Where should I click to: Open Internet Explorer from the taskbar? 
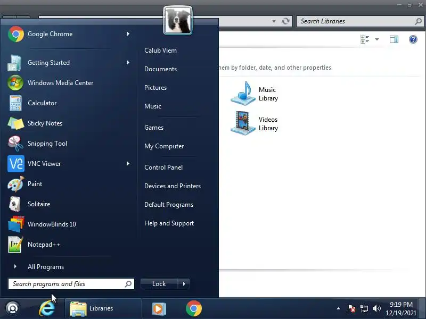pos(47,308)
